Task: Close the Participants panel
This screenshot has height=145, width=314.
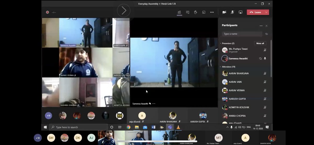Action: (266, 26)
